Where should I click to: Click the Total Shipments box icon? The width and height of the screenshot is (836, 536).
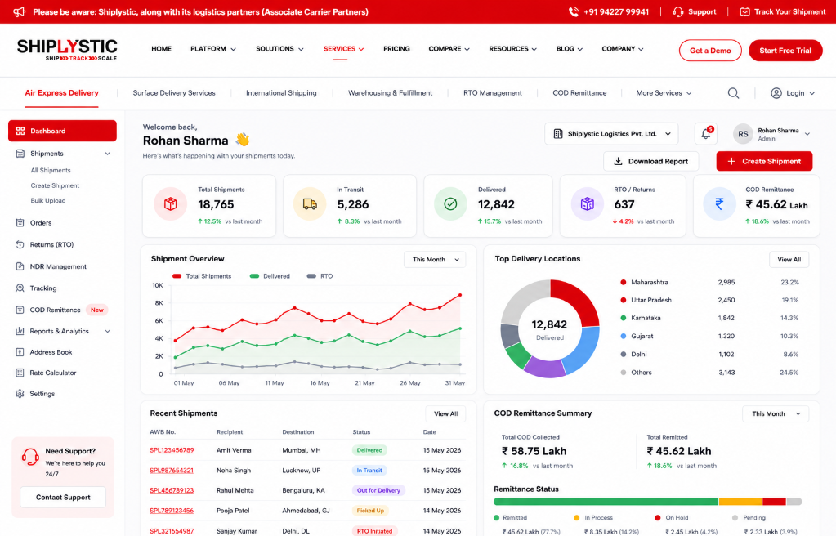click(171, 203)
